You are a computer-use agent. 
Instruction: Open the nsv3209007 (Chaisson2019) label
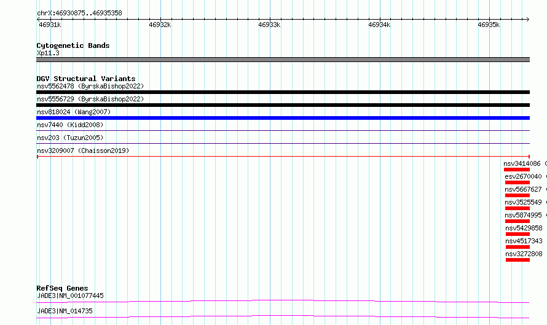(83, 151)
